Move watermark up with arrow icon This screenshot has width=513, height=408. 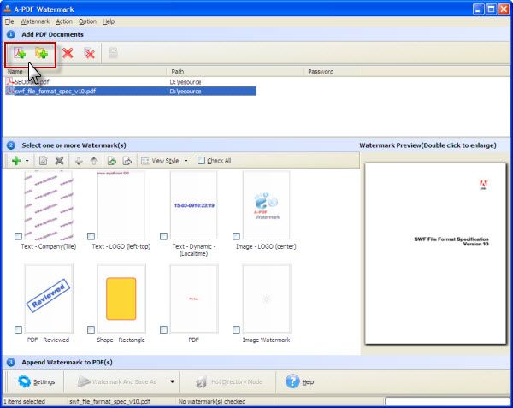94,160
